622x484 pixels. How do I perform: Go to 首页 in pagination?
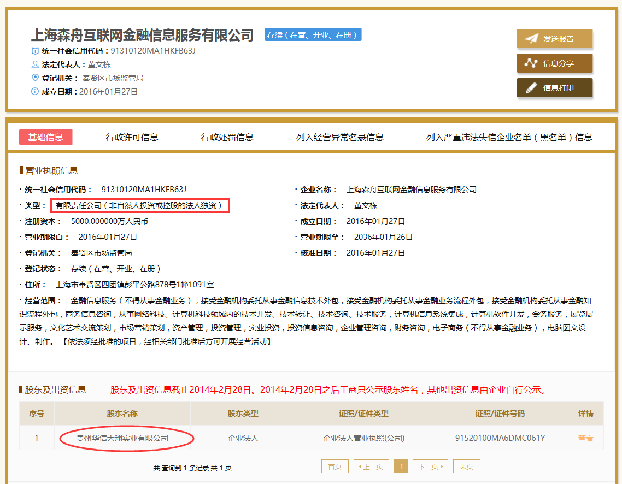tap(335, 467)
